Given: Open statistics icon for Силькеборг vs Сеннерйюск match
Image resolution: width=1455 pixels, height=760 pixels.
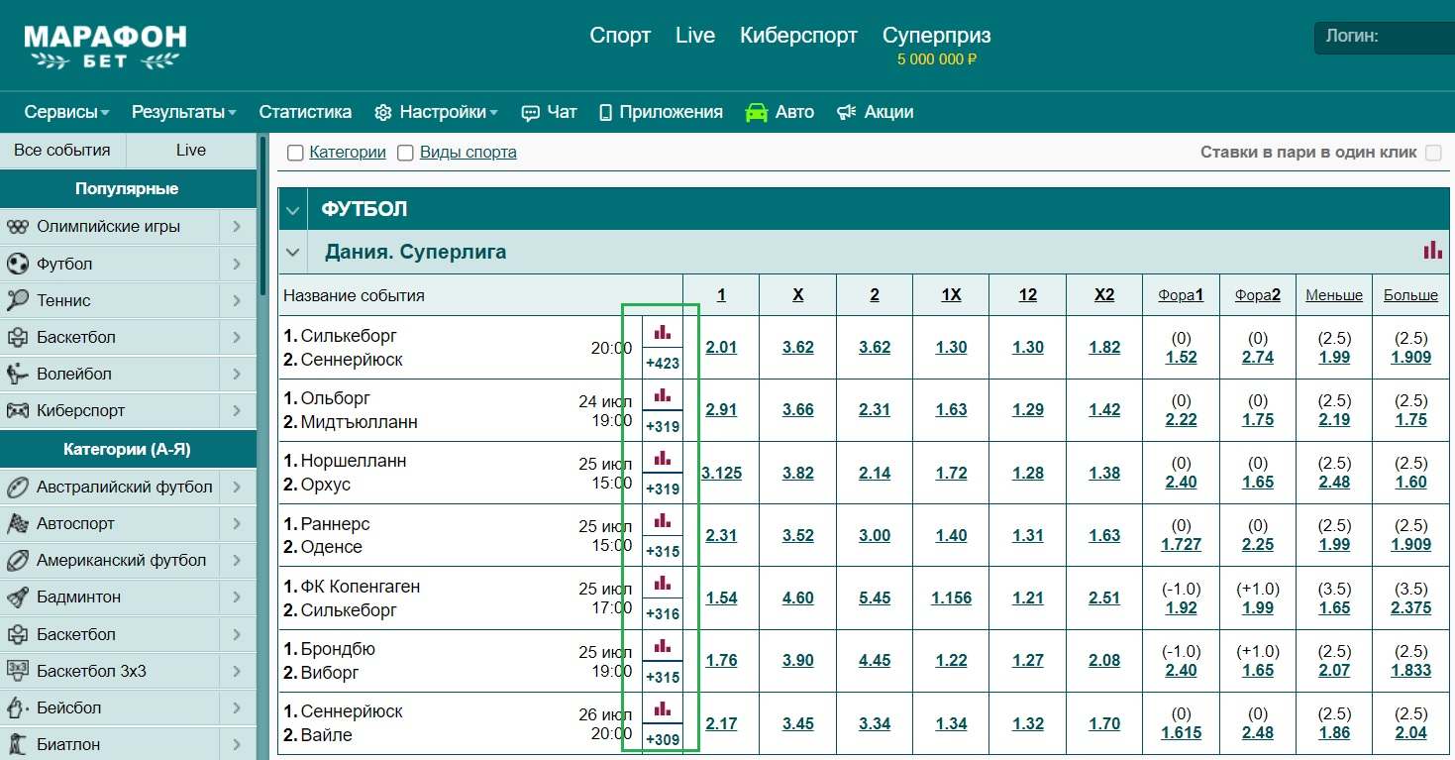Looking at the screenshot, I should (663, 333).
